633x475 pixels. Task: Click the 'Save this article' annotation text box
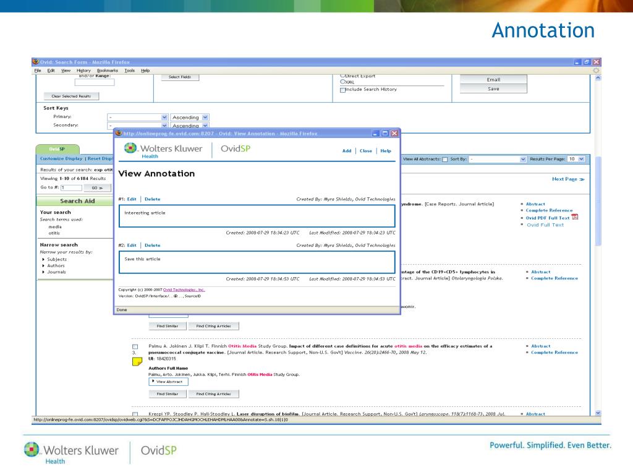(x=257, y=262)
